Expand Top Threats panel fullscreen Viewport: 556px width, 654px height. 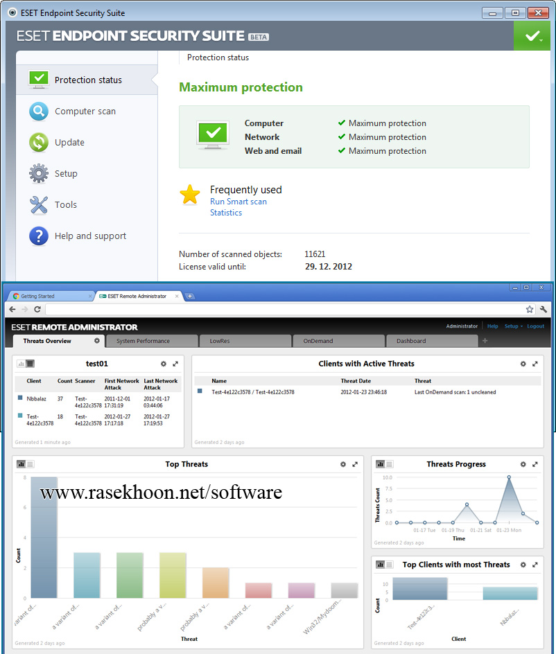click(x=355, y=464)
